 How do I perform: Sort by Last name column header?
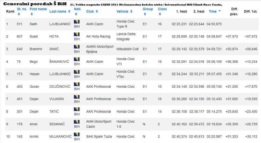pos(60,11)
